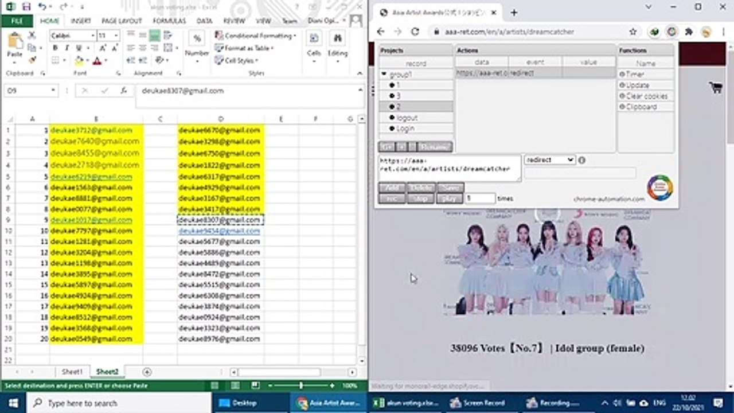Image resolution: width=734 pixels, height=413 pixels.
Task: Open the font name Calibri dropdown
Action: click(x=92, y=36)
